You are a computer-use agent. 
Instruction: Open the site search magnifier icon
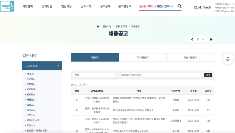(179, 6)
